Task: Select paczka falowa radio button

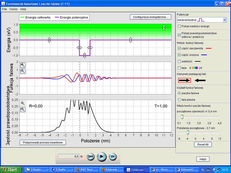Action: point(179,93)
